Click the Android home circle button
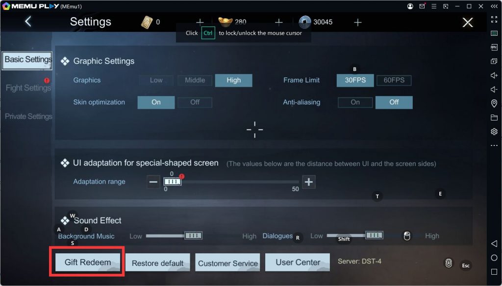Image resolution: width=502 pixels, height=286 pixels. pos(494,258)
